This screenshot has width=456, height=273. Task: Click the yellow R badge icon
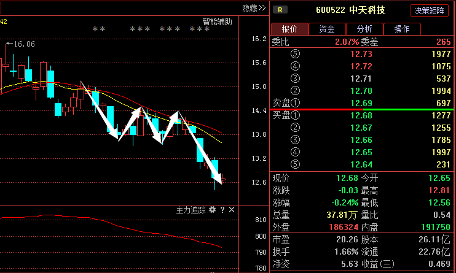pos(280,10)
